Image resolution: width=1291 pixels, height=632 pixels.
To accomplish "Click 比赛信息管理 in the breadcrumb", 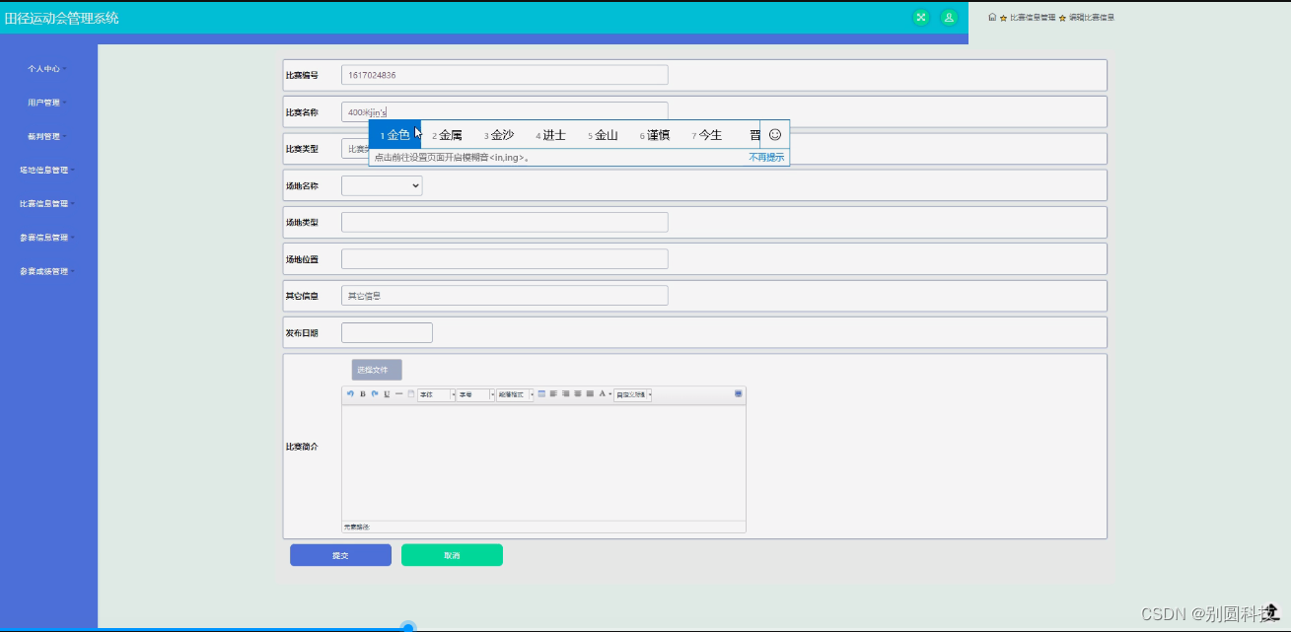I will pos(1033,18).
